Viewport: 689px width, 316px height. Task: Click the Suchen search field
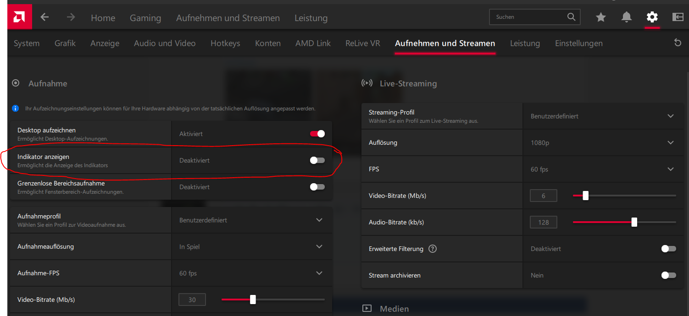coord(535,17)
